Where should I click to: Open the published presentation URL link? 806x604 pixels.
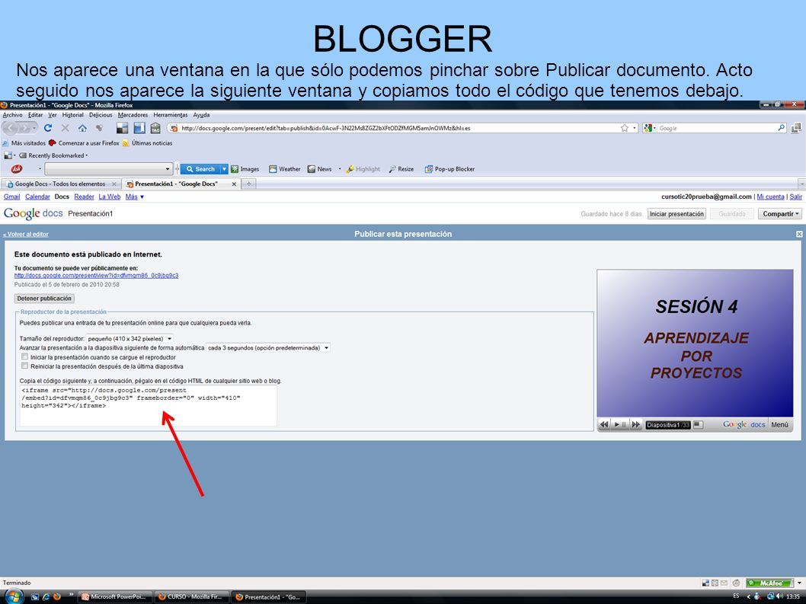pyautogui.click(x=96, y=276)
